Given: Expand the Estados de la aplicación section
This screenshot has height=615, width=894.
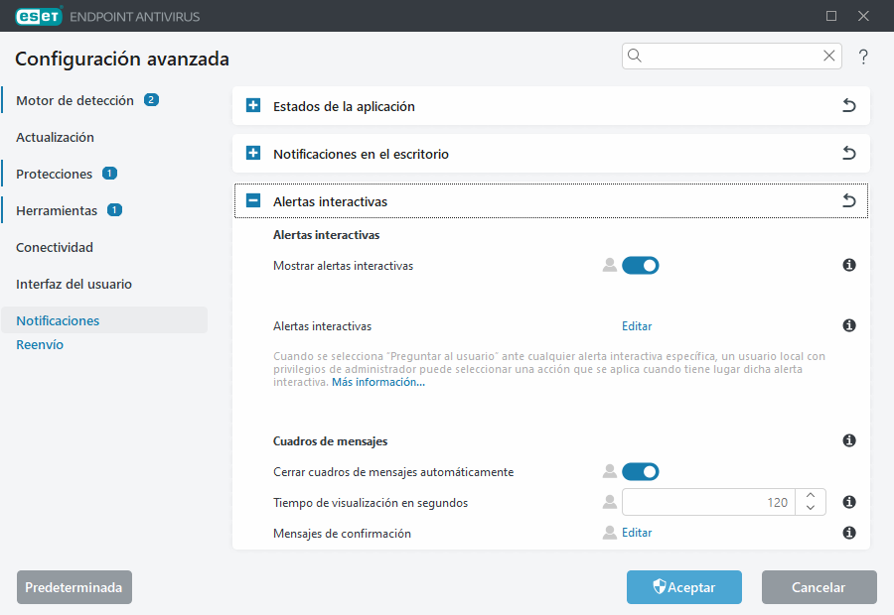Looking at the screenshot, I should (x=251, y=105).
